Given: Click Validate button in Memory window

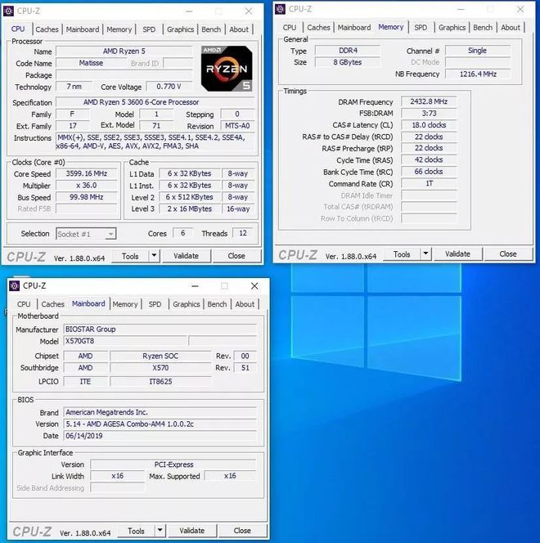Looking at the screenshot, I should click(457, 254).
